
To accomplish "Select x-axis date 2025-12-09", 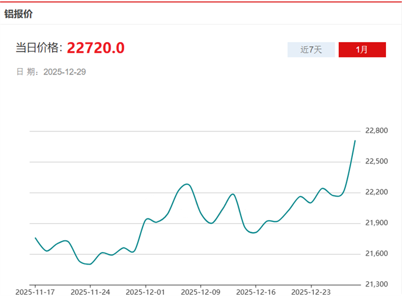I will (200, 291).
